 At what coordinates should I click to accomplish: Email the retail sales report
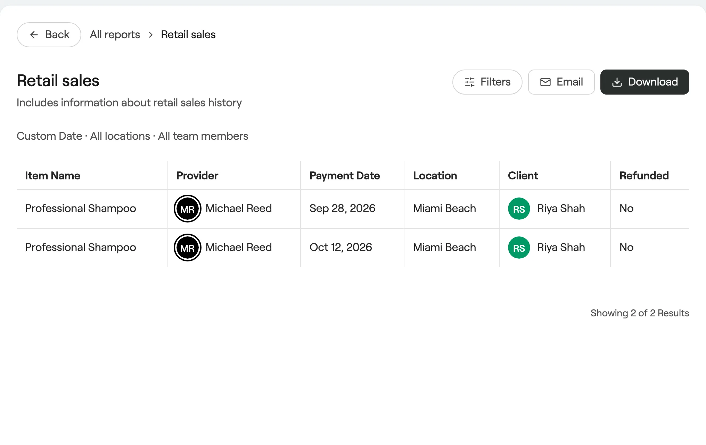pos(561,82)
